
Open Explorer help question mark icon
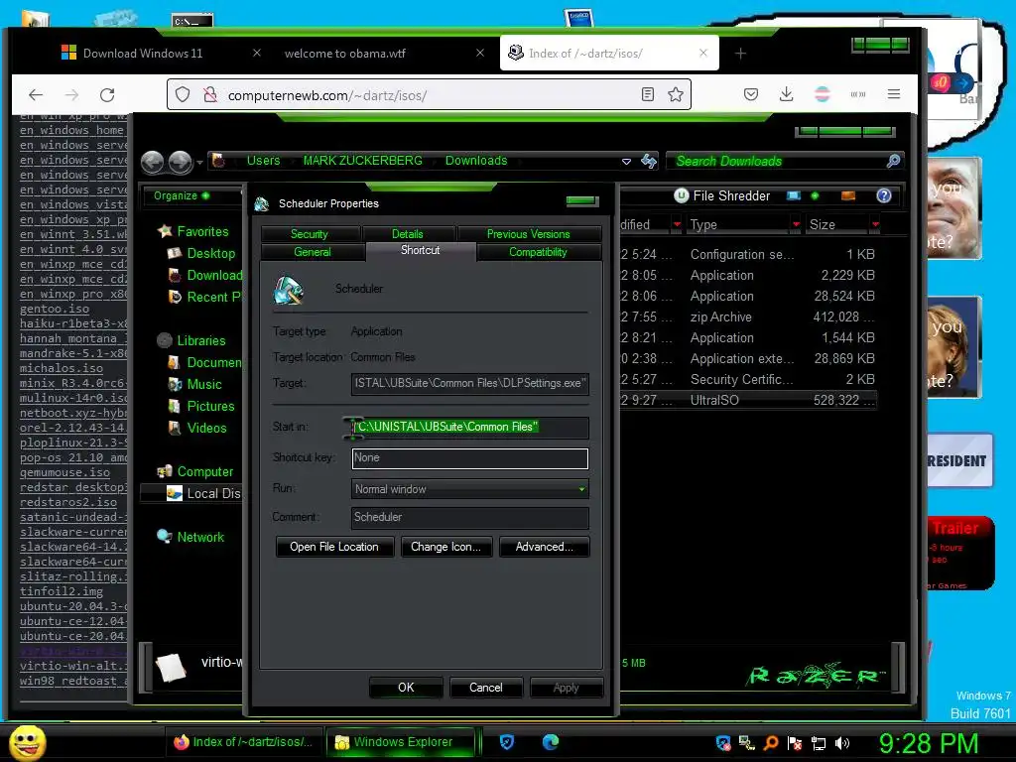(884, 195)
